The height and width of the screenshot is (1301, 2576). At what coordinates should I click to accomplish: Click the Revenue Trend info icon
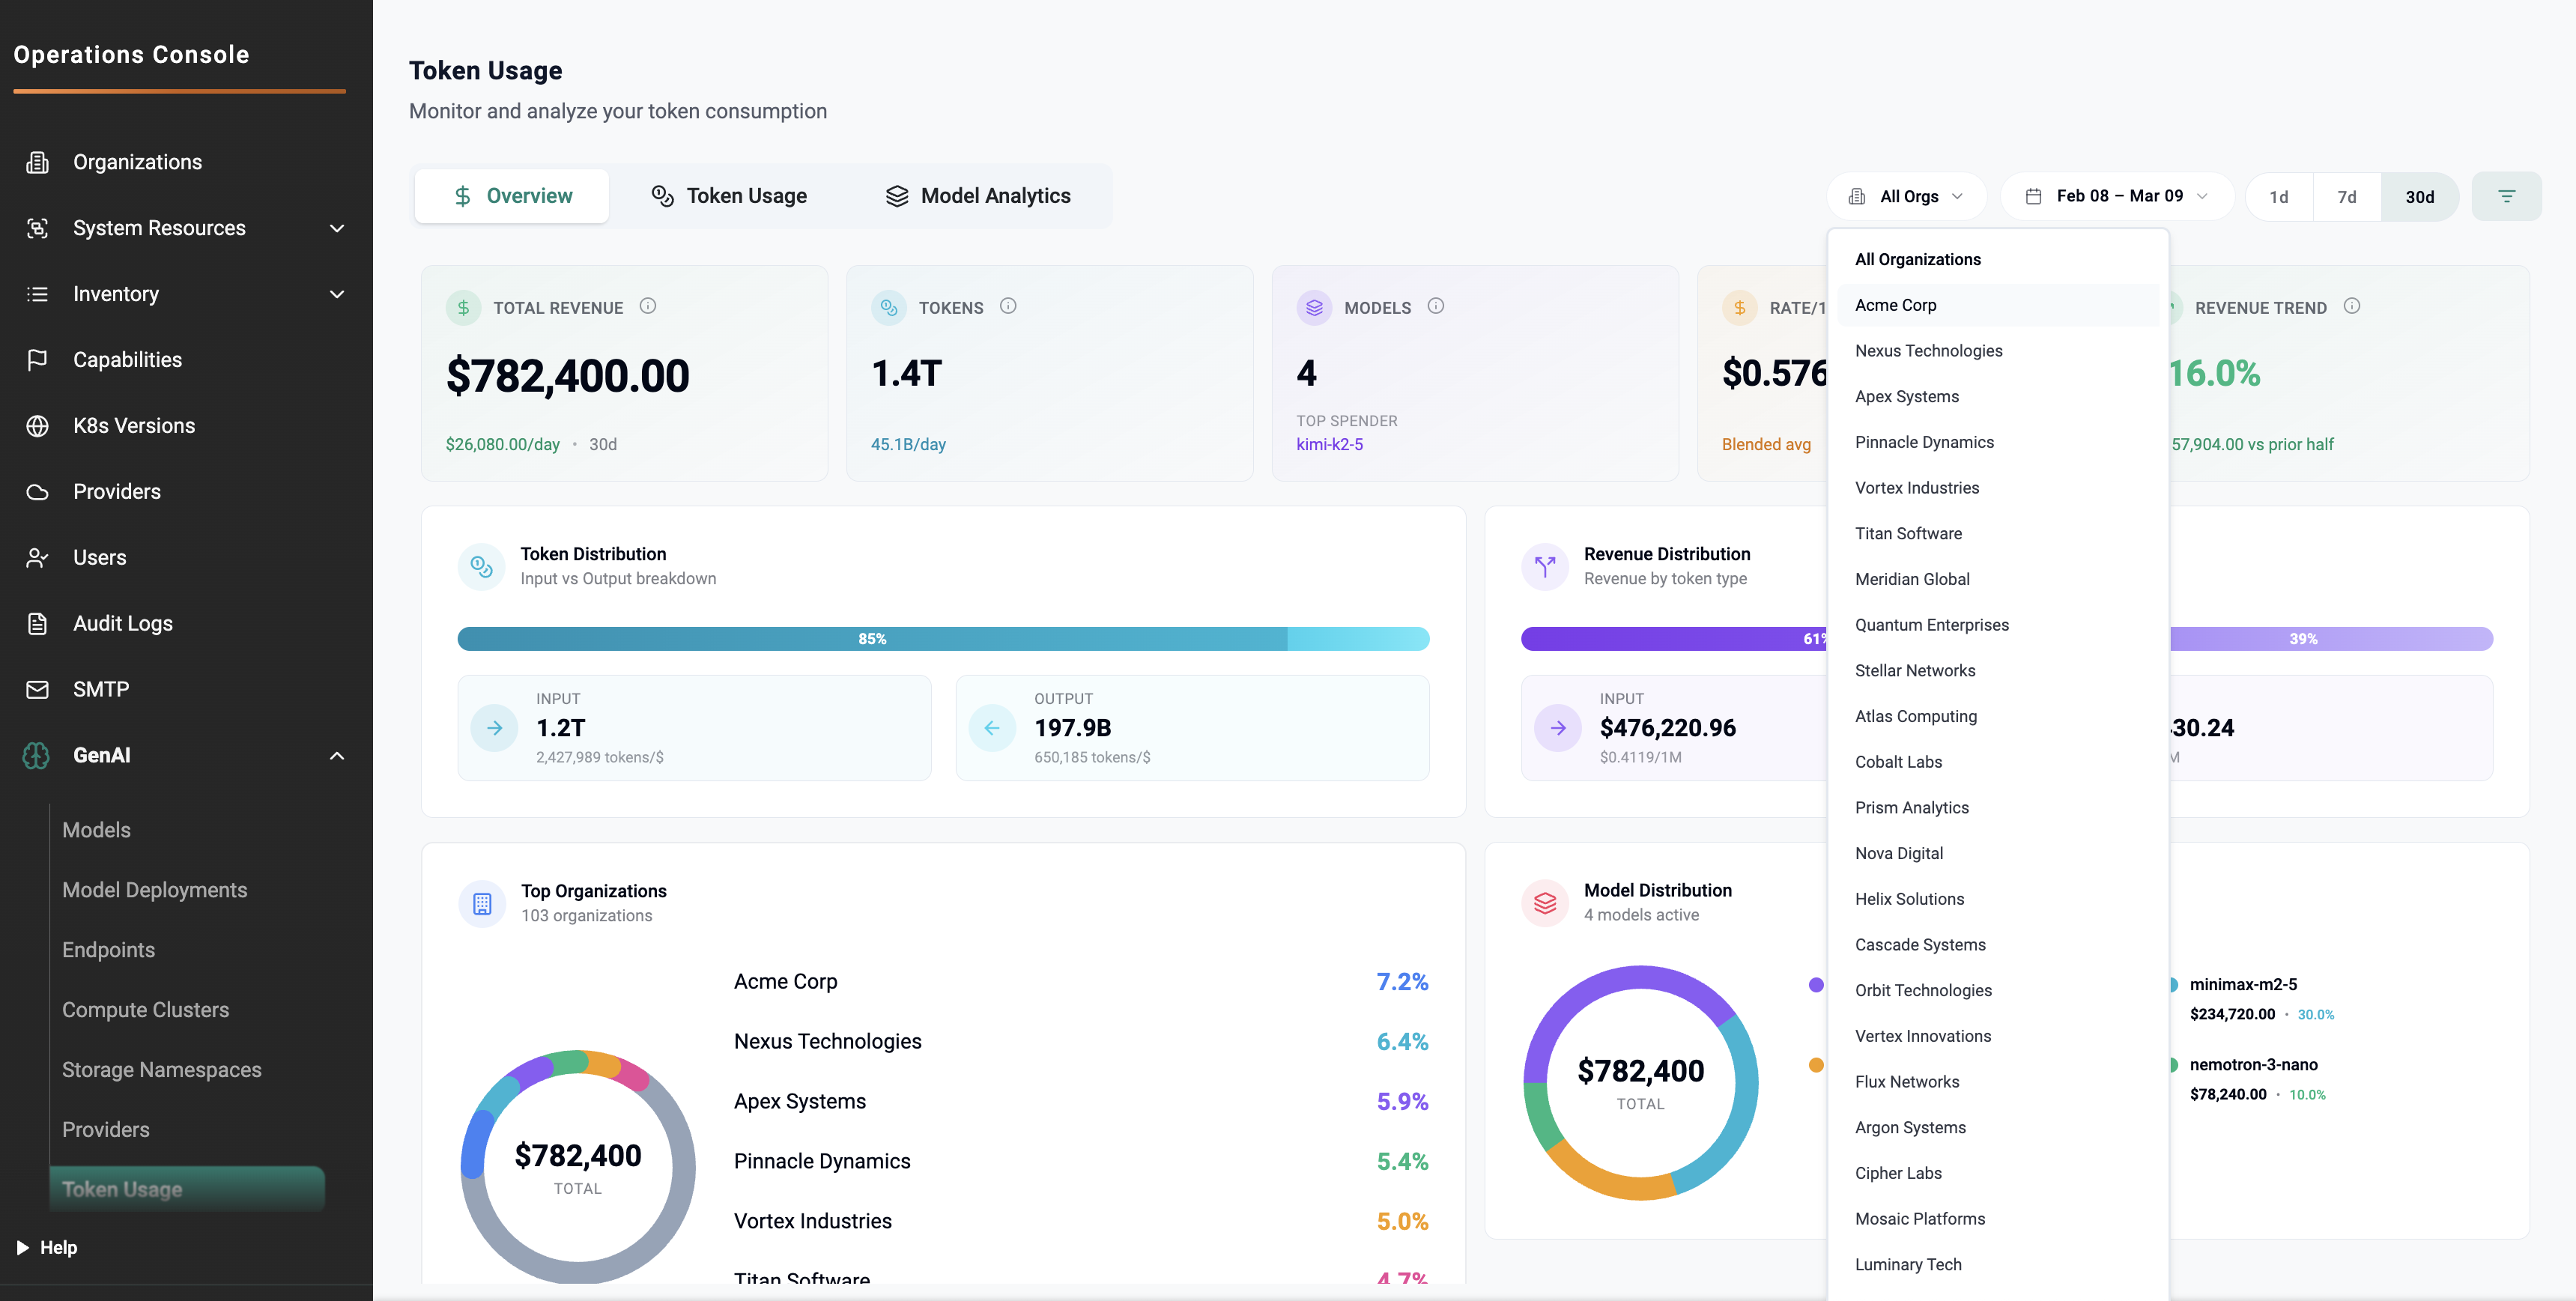(2351, 306)
